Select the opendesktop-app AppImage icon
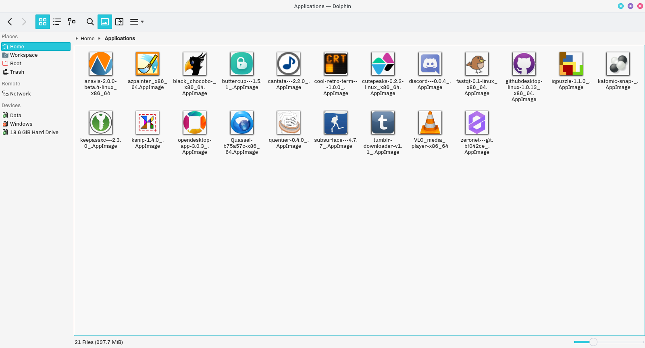645x348 pixels. (x=195, y=122)
